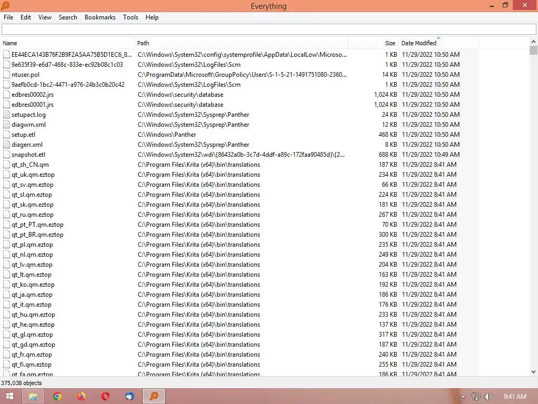Open the volume icon in system tray
The image size is (538, 404).
(488, 397)
